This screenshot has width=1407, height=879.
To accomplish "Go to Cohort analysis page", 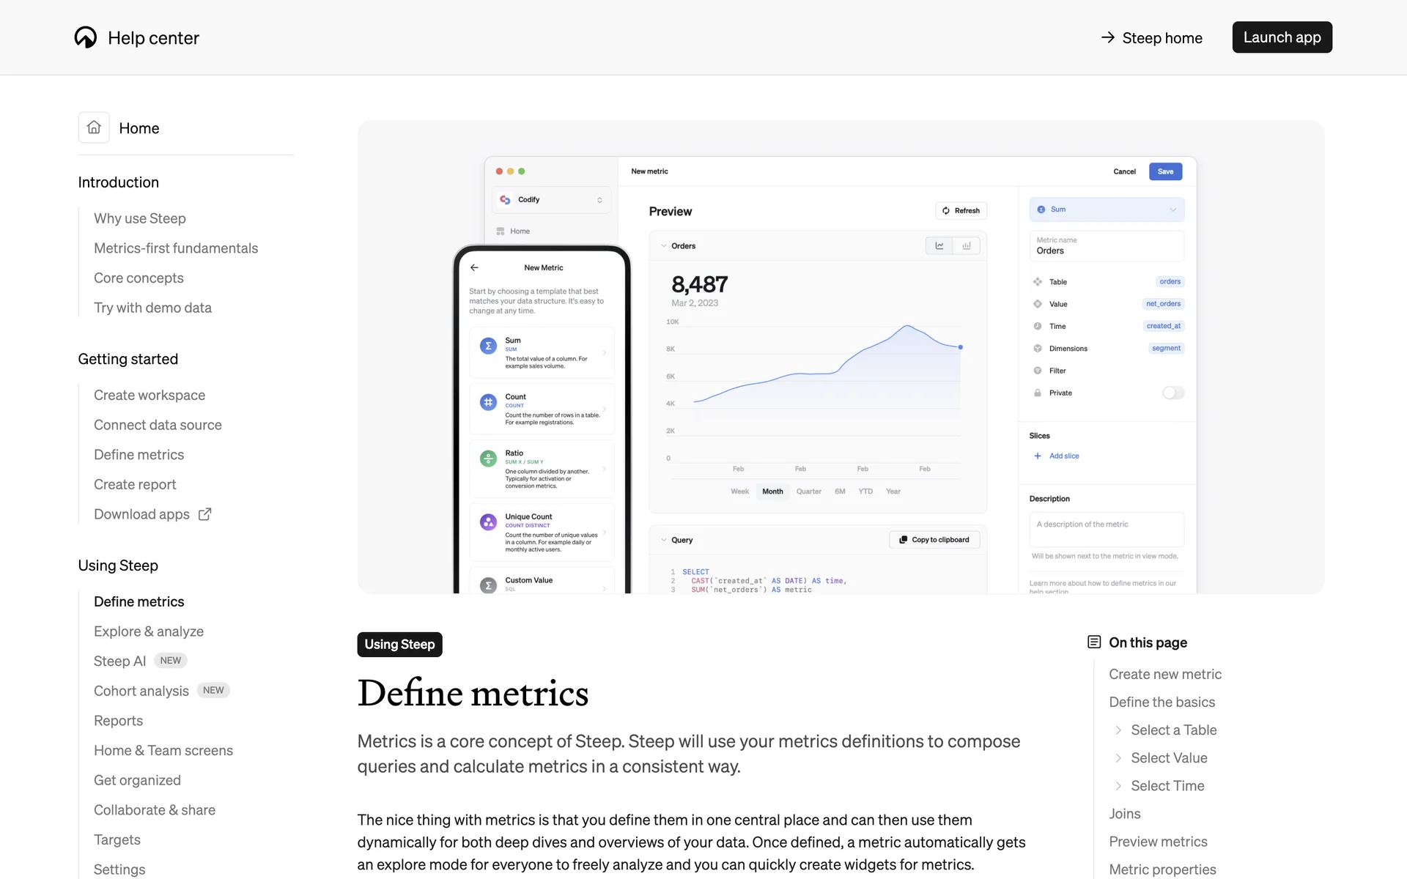I will click(x=141, y=691).
